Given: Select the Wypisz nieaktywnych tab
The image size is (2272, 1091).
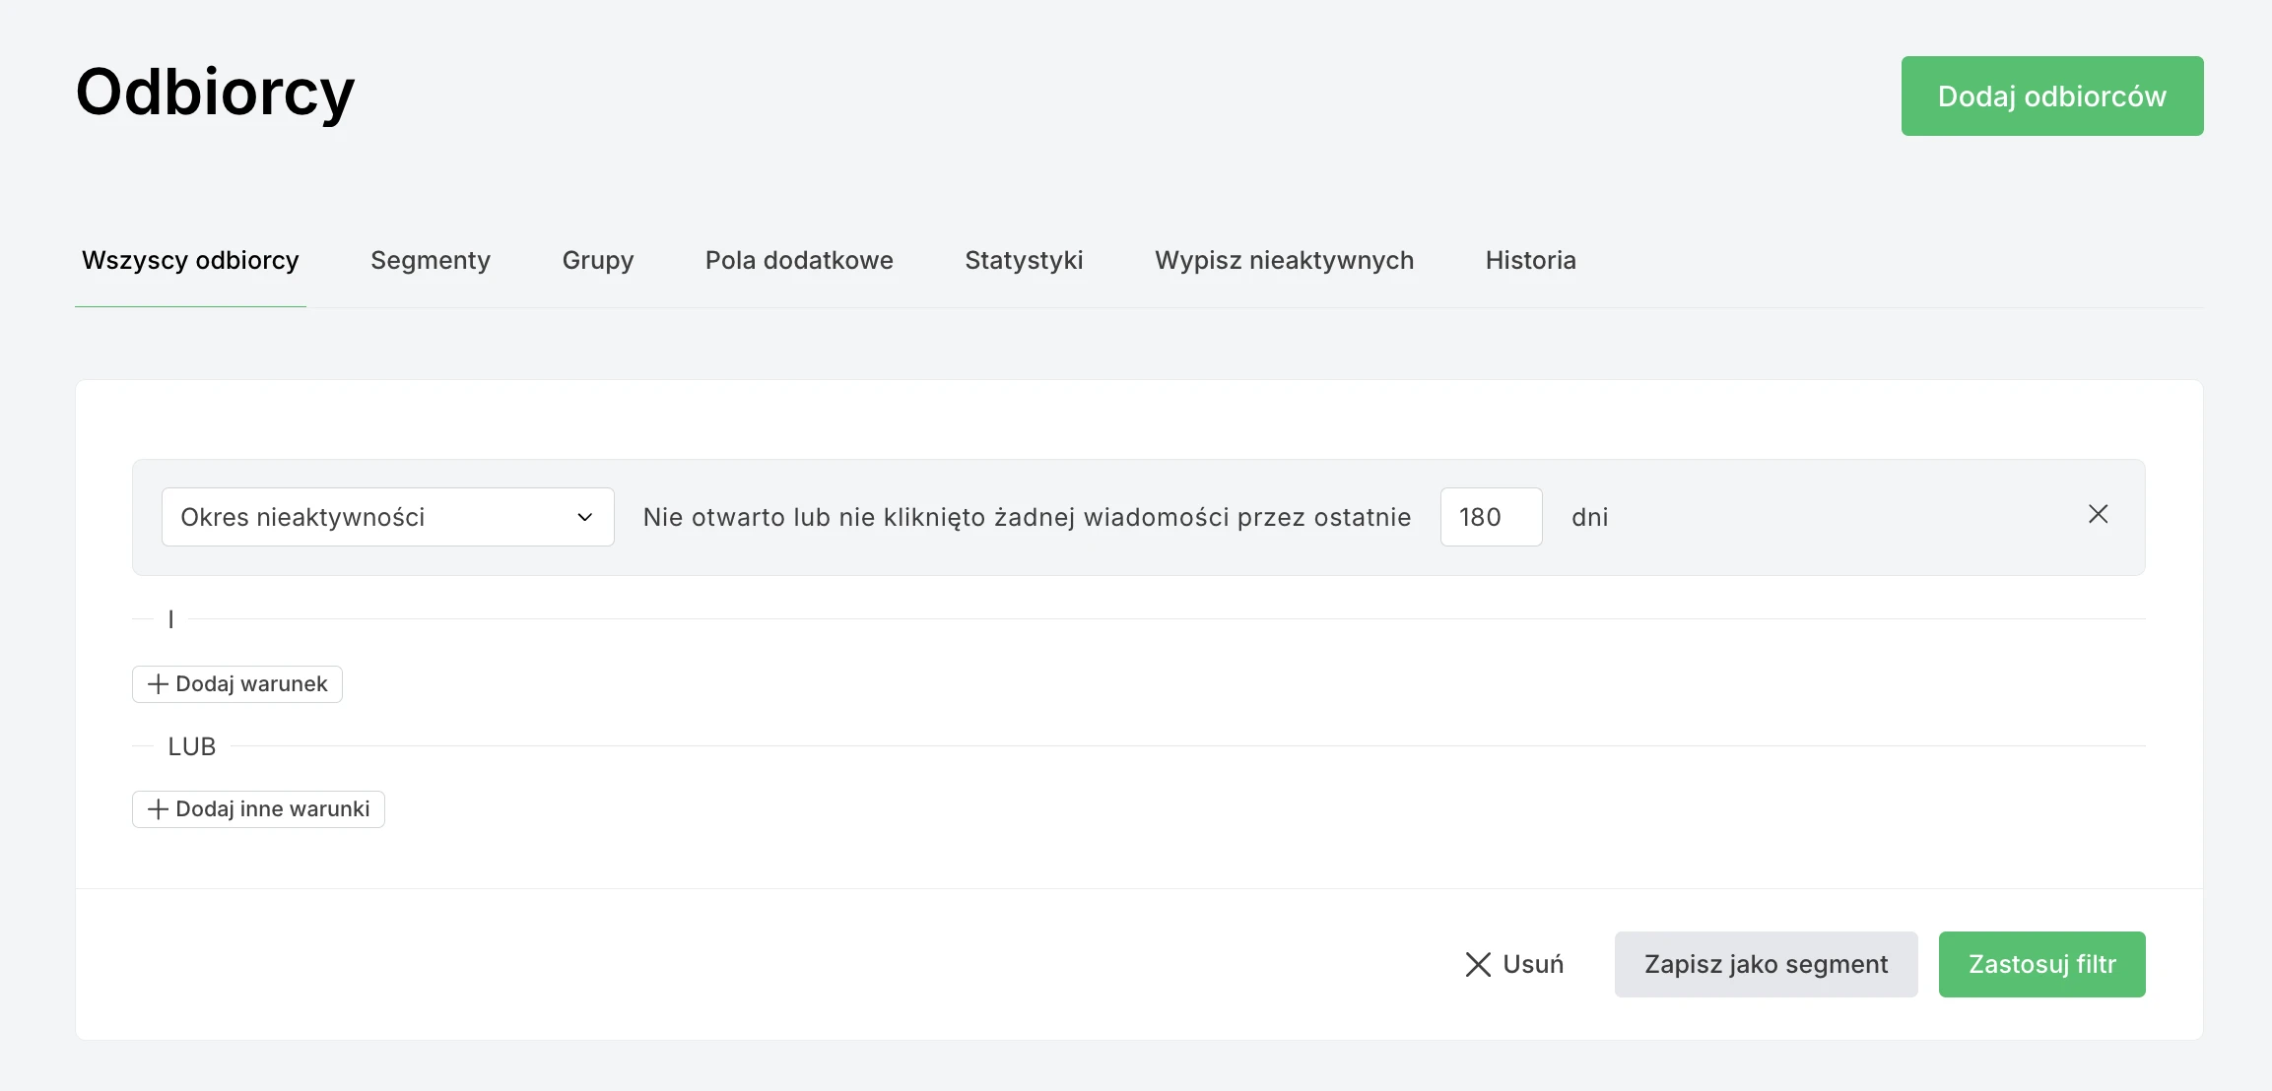Looking at the screenshot, I should (x=1284, y=260).
